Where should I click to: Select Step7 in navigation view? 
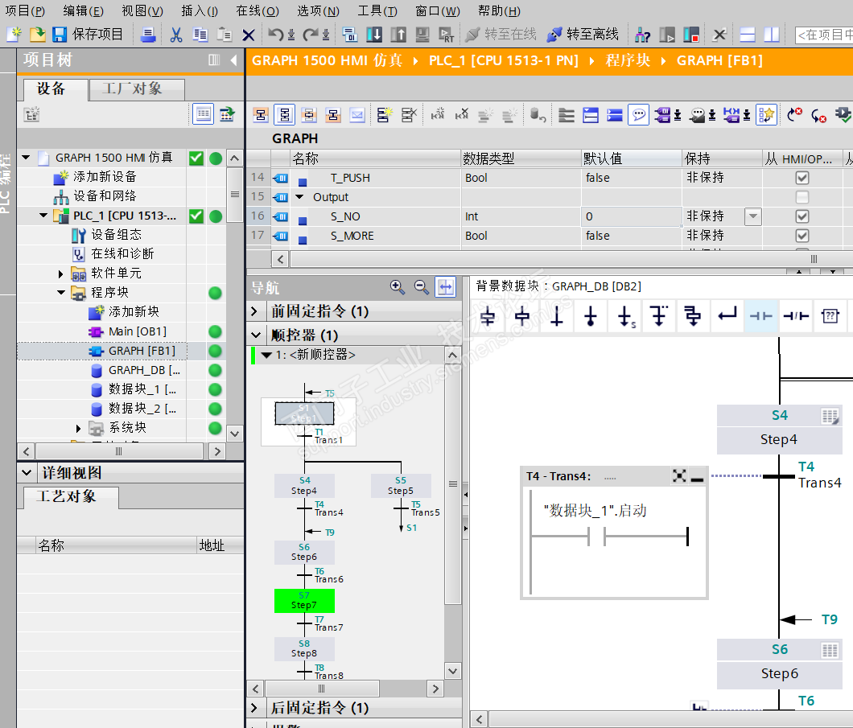tap(304, 601)
